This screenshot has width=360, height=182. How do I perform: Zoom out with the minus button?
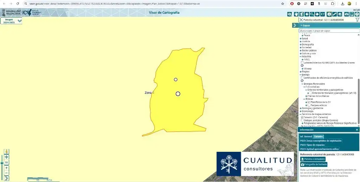pos(6,173)
